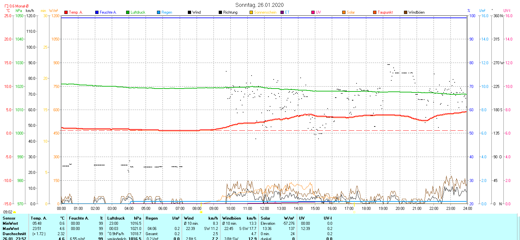520x240 pixels.
Task: Click the purple ET legend swatch
Action: (282, 12)
